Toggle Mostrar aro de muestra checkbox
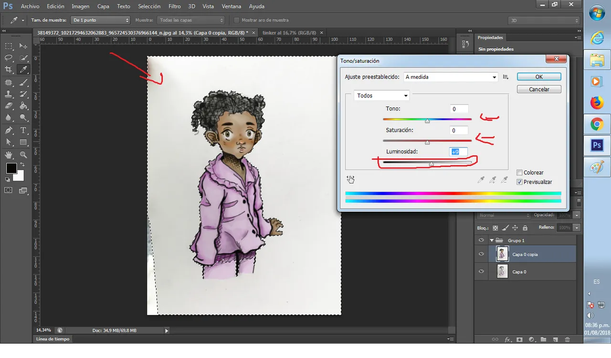611x358 pixels. 236,20
